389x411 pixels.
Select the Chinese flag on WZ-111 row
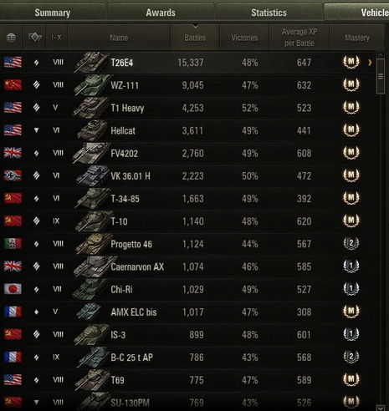[13, 84]
